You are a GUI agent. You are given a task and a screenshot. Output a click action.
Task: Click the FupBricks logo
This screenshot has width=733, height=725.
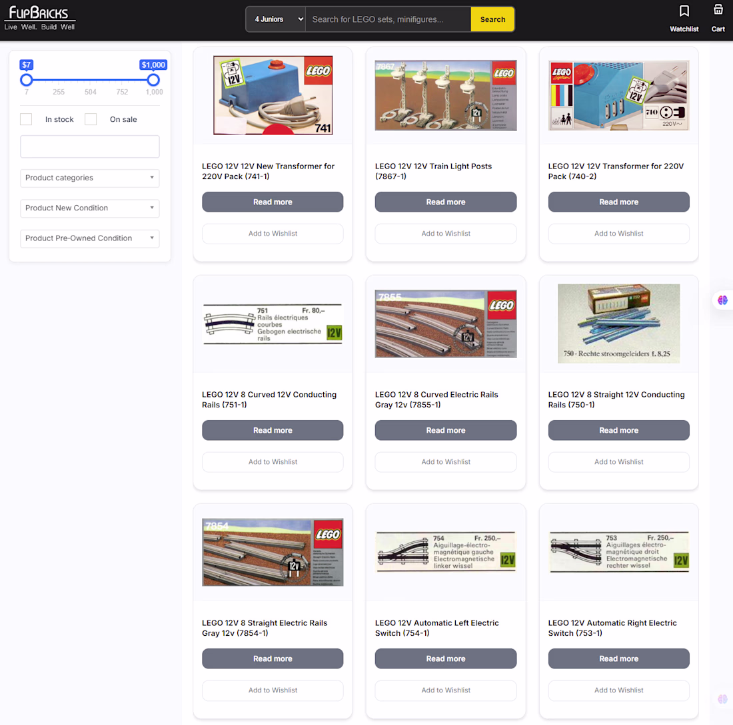tap(40, 18)
